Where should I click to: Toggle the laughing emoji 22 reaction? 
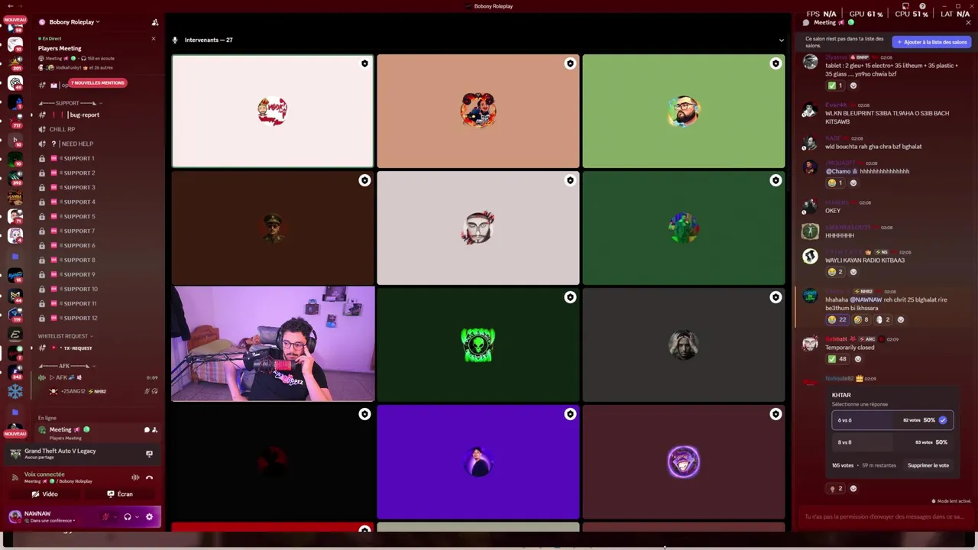point(837,320)
